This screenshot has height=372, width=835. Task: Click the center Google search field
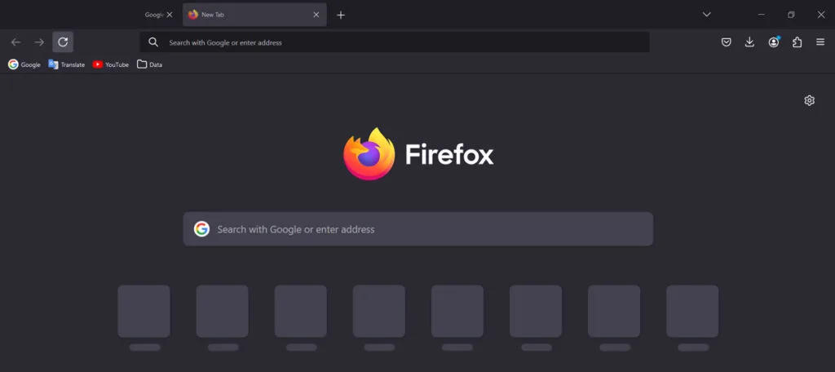tap(418, 229)
